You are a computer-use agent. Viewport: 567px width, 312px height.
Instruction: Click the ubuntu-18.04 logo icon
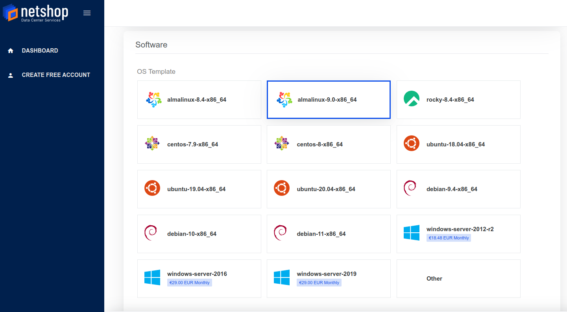pos(412,143)
